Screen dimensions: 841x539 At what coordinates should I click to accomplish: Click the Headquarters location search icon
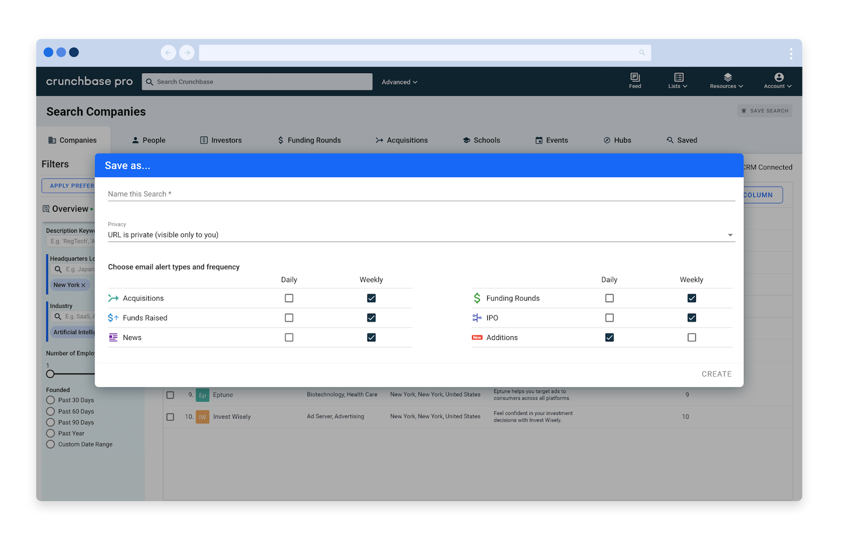(x=58, y=269)
